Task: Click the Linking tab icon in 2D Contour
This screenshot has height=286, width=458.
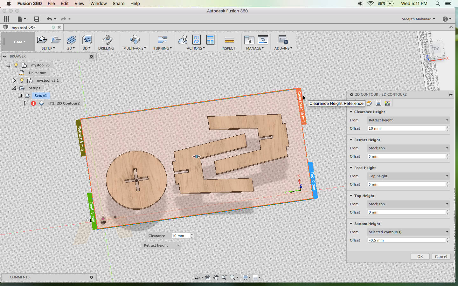Action: click(388, 103)
